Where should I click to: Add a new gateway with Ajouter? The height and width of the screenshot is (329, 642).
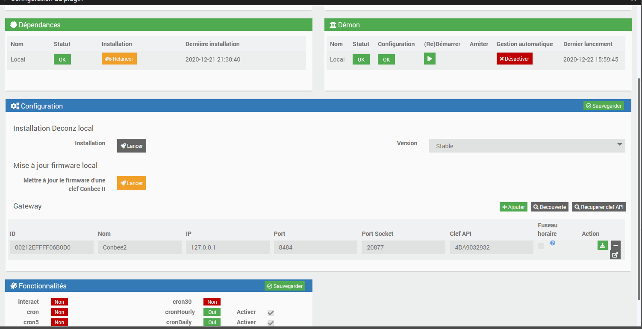(x=513, y=207)
